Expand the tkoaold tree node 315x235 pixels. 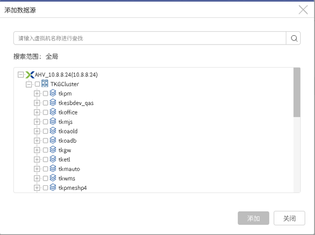point(37,131)
